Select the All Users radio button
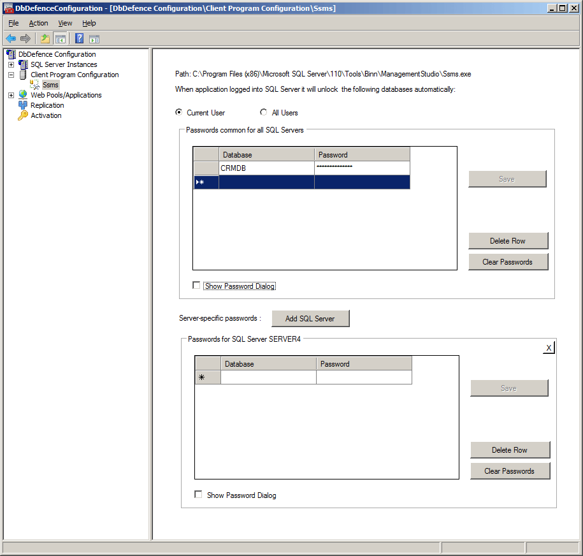The width and height of the screenshot is (583, 556). click(263, 112)
